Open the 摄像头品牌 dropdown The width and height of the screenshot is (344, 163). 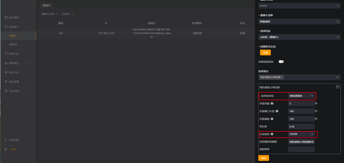(x=299, y=22)
